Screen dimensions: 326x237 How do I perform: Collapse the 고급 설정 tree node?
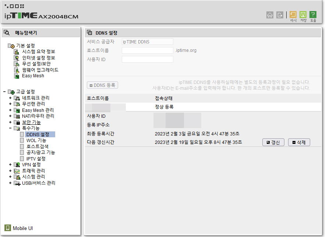coord(4,92)
